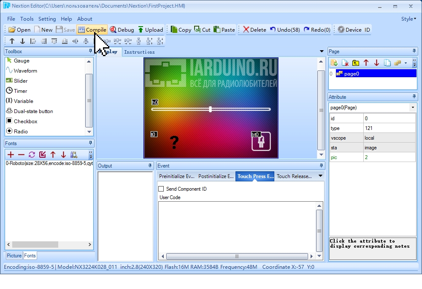Screen dimensions: 422x289
Task: Center components vertically aligned icon
Action: pyautogui.click(x=76, y=41)
